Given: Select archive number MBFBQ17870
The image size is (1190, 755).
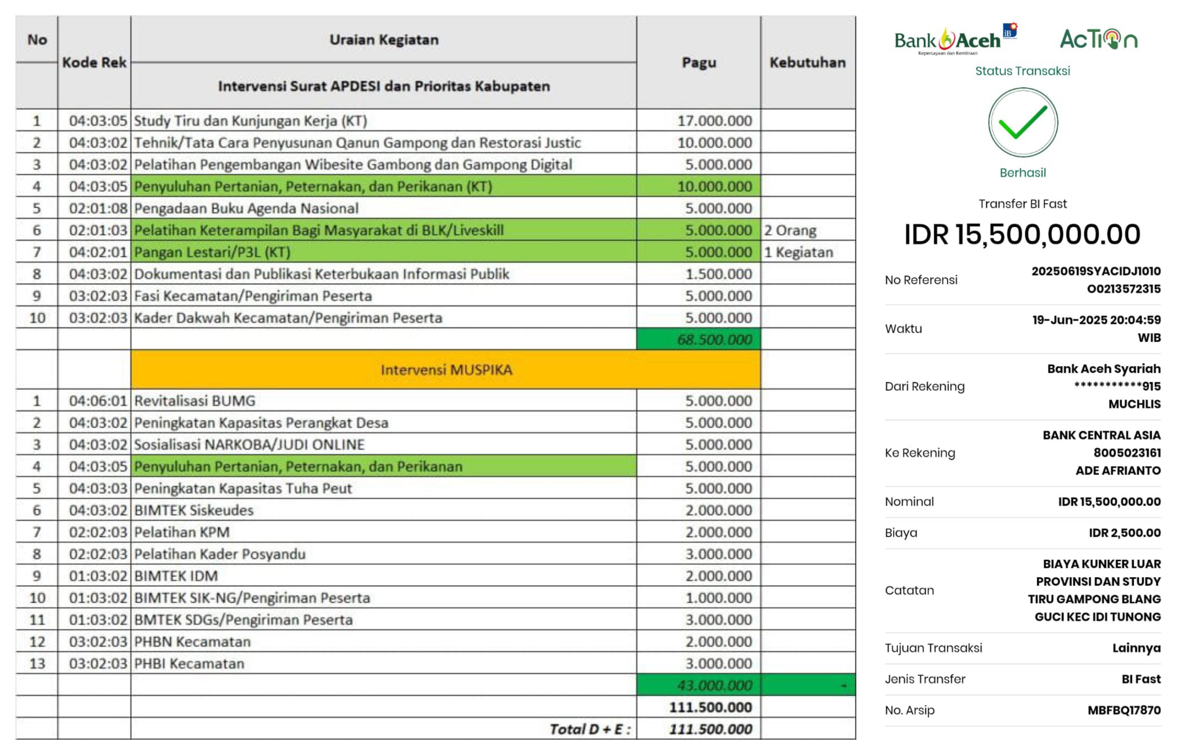Looking at the screenshot, I should (1124, 710).
